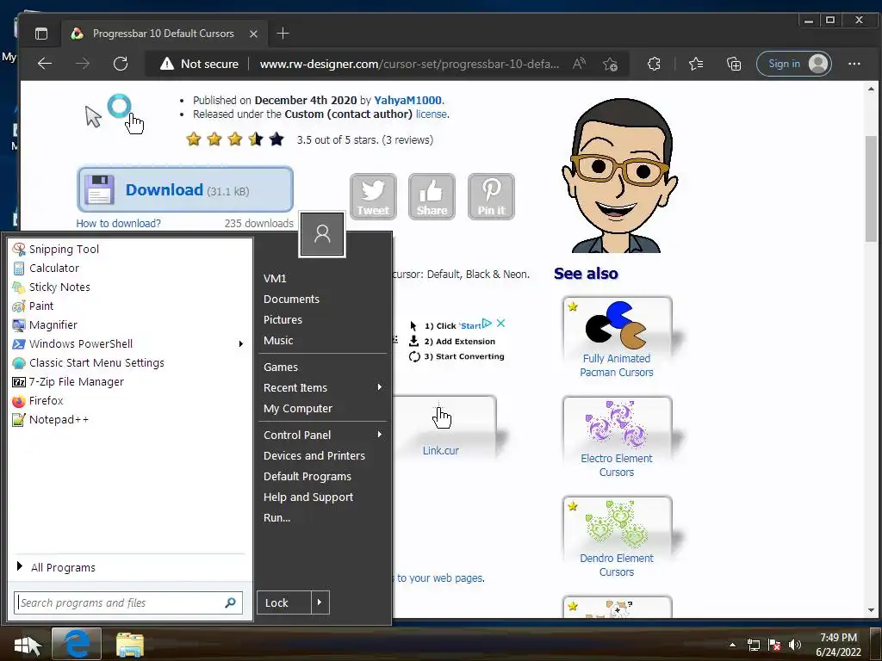The image size is (882, 661).
Task: Open Edge Extensions puzzle icon
Action: tap(654, 64)
